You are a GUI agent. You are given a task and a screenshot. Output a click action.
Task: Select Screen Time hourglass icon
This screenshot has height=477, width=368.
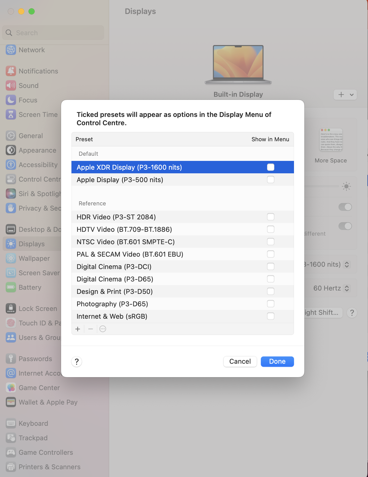click(x=11, y=115)
